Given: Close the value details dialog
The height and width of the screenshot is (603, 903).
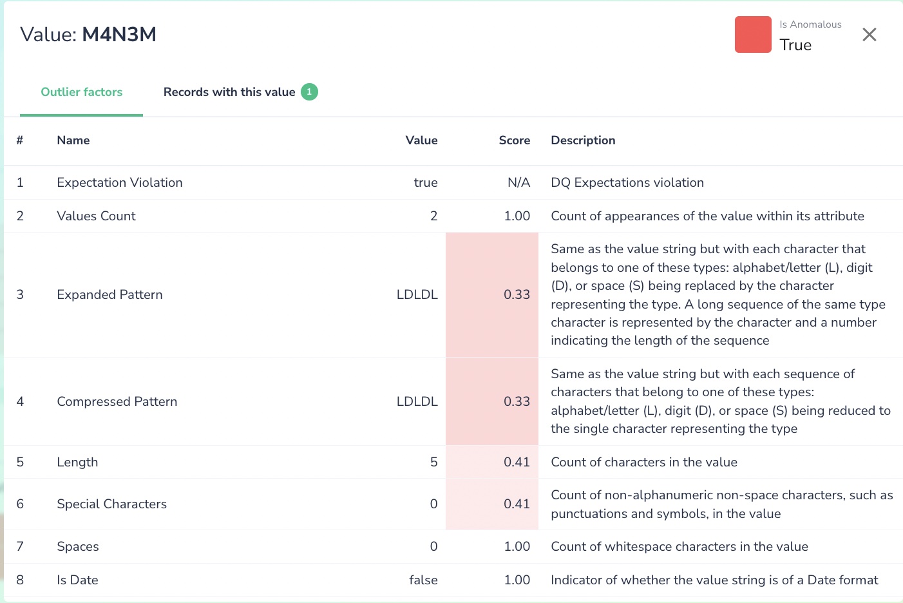Looking at the screenshot, I should (x=869, y=34).
